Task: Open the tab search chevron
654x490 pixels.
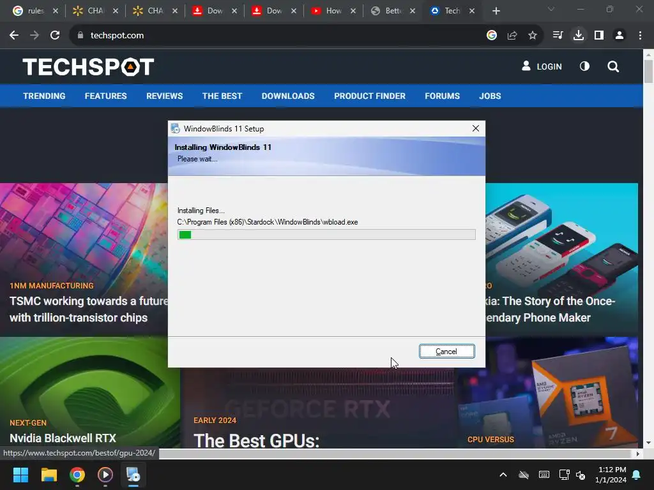Action: point(551,9)
